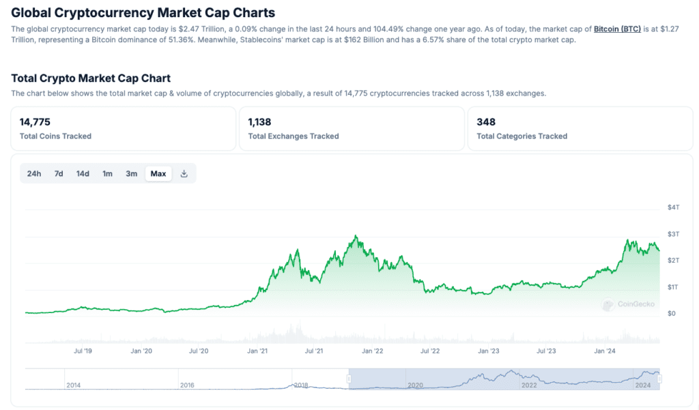
Task: Click the left handle of range navigator
Action: (349, 379)
